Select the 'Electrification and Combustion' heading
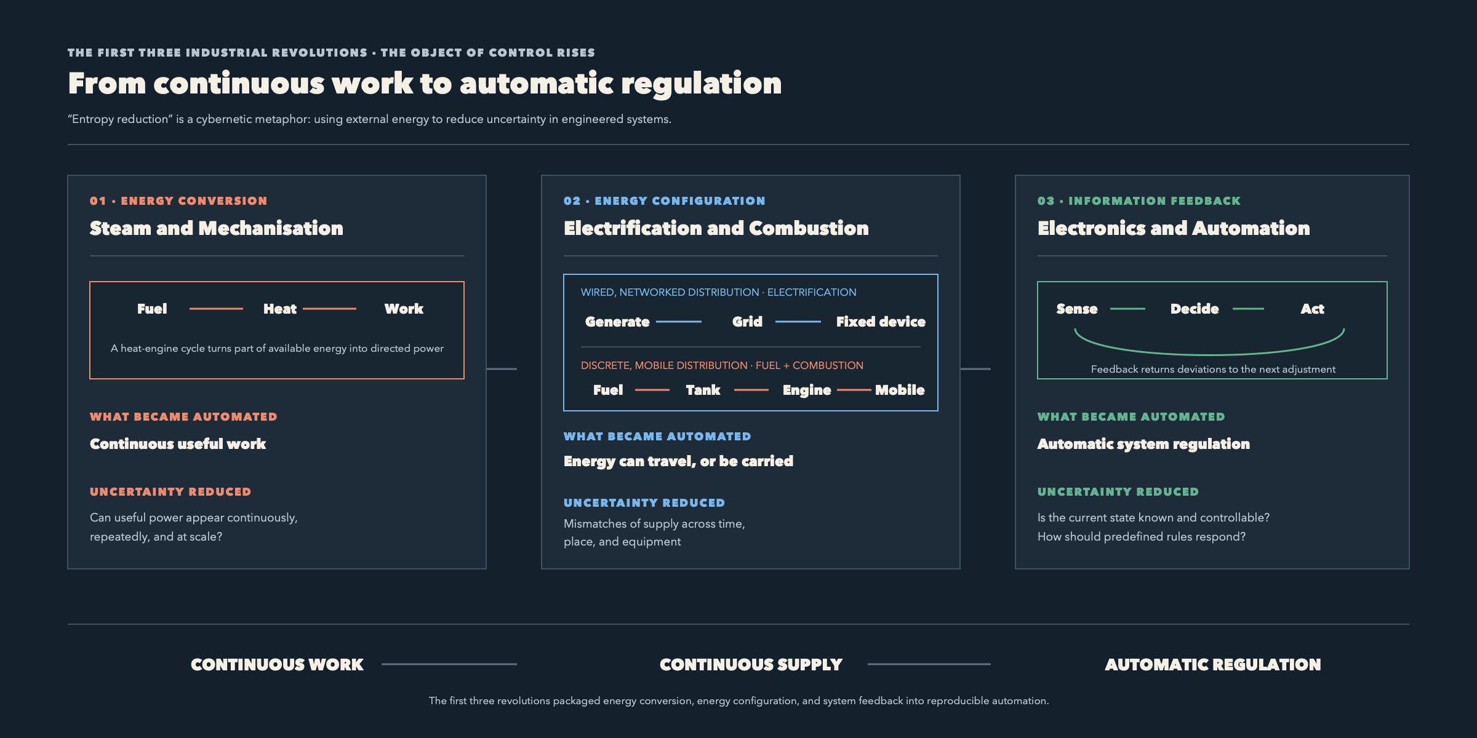 coord(716,228)
